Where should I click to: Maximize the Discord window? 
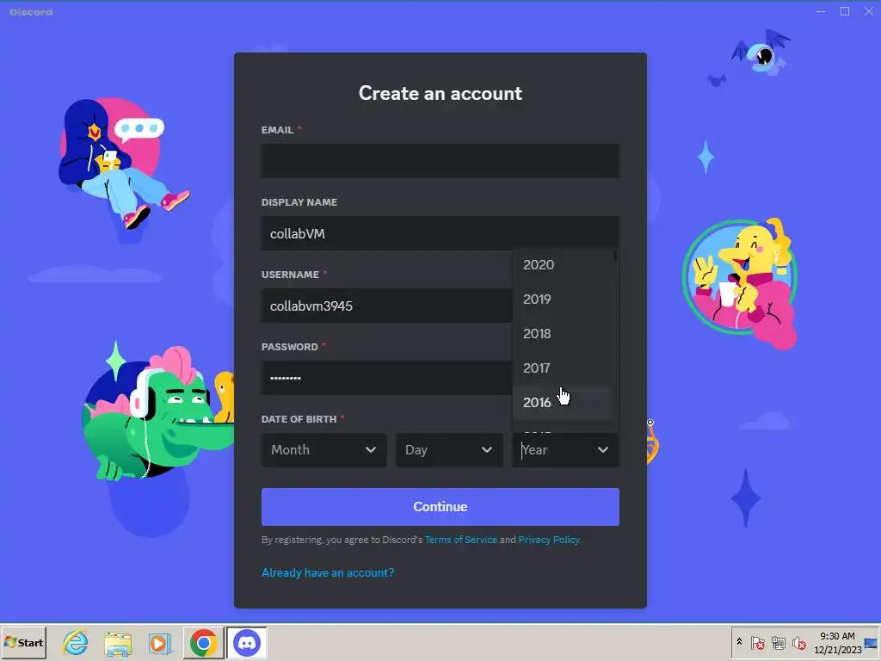tap(845, 11)
